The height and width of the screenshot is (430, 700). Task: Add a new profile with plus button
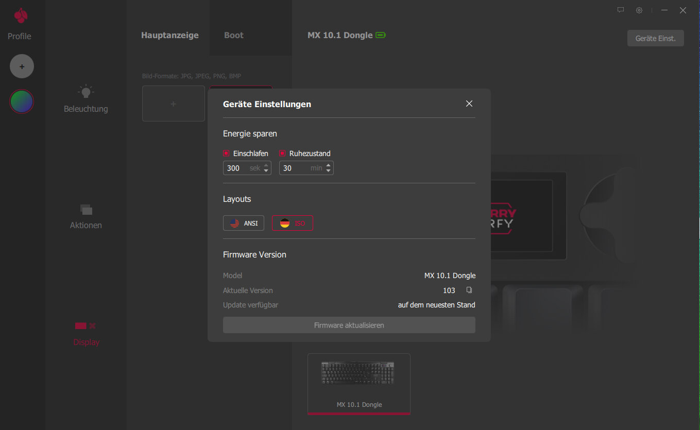(22, 66)
